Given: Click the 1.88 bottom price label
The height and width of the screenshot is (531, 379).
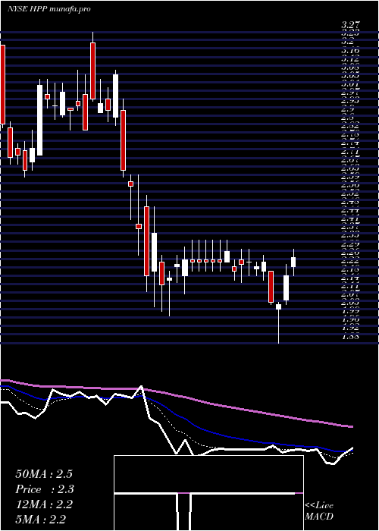Looking at the screenshot, I should coord(350,336).
